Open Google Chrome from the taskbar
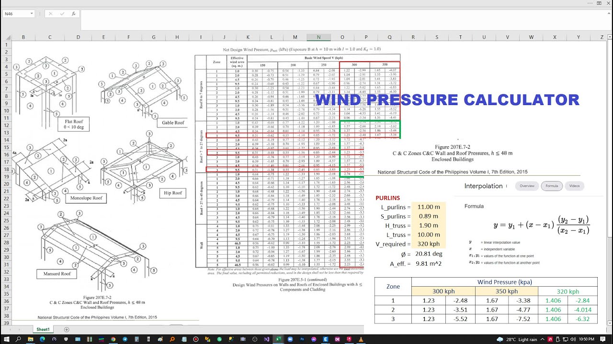The image size is (613, 344). tap(113, 339)
